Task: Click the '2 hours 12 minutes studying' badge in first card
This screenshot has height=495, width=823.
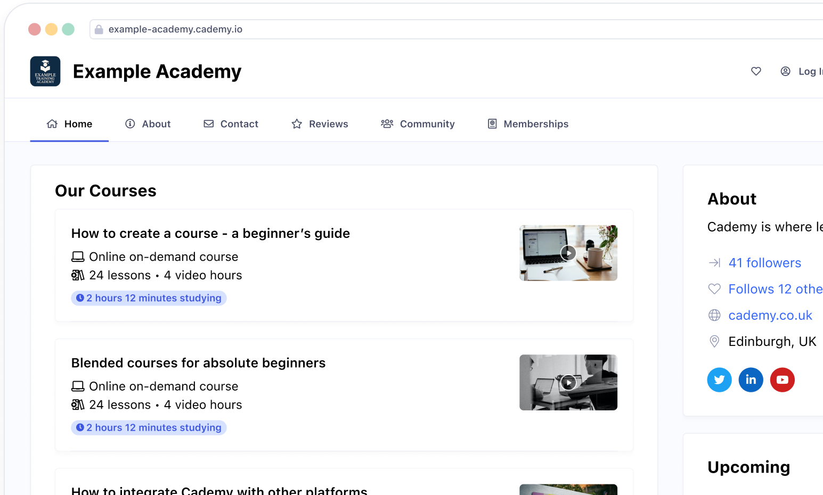Action: tap(149, 298)
